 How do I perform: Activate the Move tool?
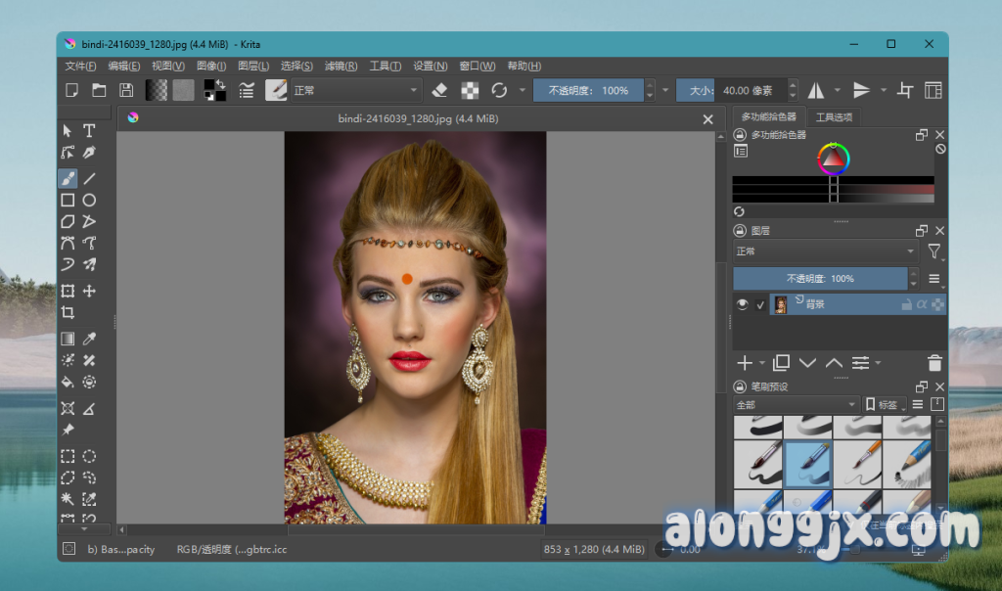pyautogui.click(x=89, y=291)
